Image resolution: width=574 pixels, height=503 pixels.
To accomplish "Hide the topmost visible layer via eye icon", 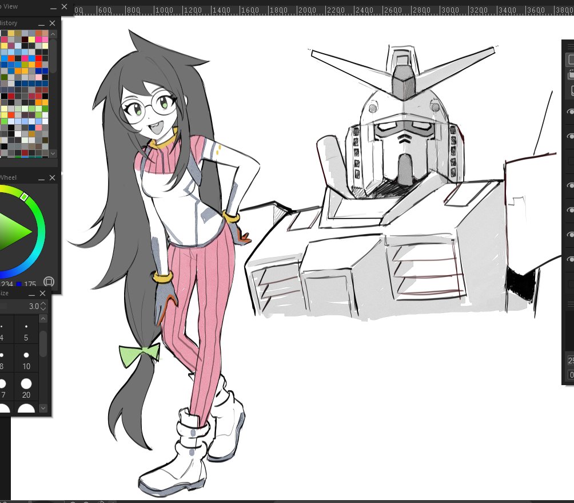I will [571, 112].
